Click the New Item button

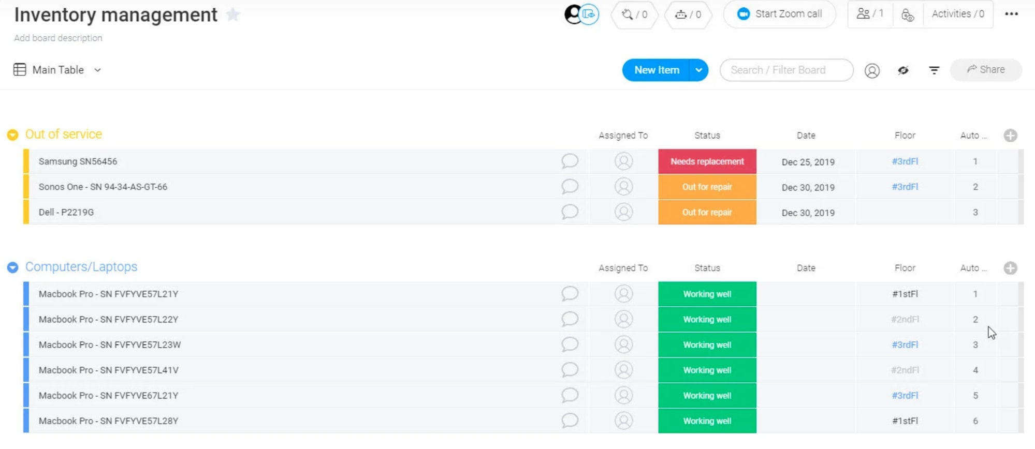coord(657,70)
